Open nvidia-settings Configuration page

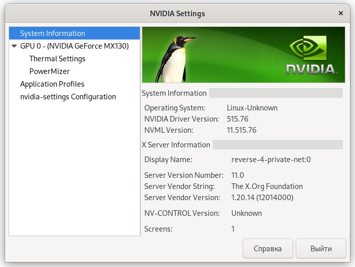click(68, 97)
